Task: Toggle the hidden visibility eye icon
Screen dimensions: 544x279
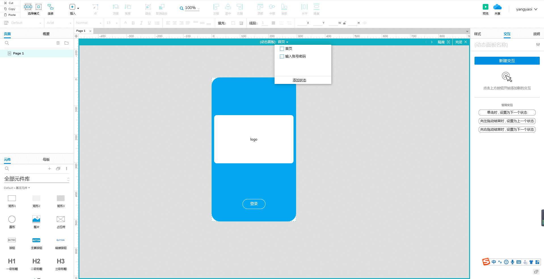Action: (365, 23)
